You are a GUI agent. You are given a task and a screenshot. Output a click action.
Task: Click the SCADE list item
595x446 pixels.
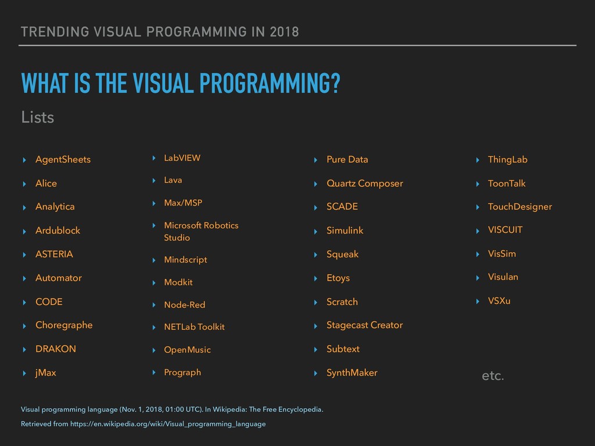tap(342, 207)
